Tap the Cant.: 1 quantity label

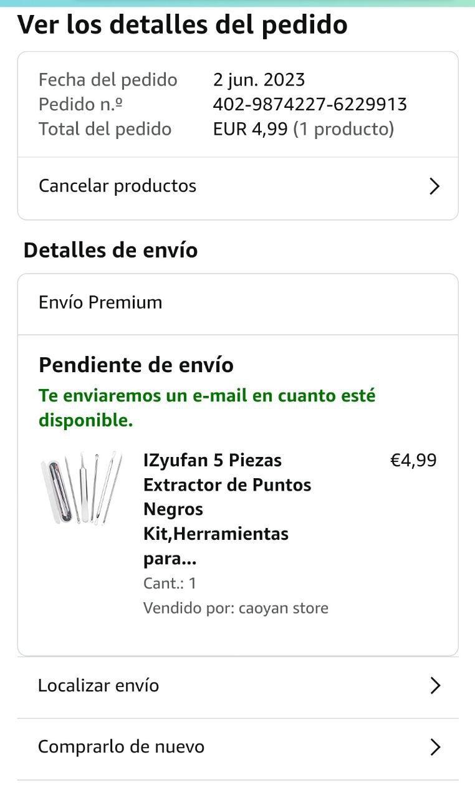coord(170,583)
